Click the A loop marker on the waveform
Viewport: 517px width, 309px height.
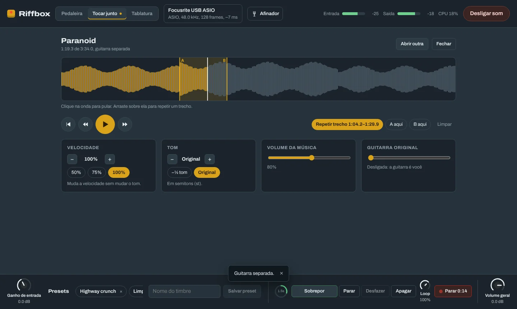click(x=182, y=60)
